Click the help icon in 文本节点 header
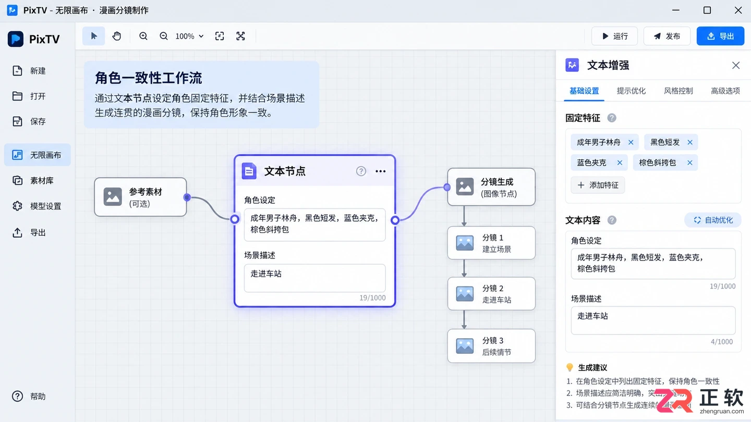Viewport: 751px width, 422px height. click(361, 171)
